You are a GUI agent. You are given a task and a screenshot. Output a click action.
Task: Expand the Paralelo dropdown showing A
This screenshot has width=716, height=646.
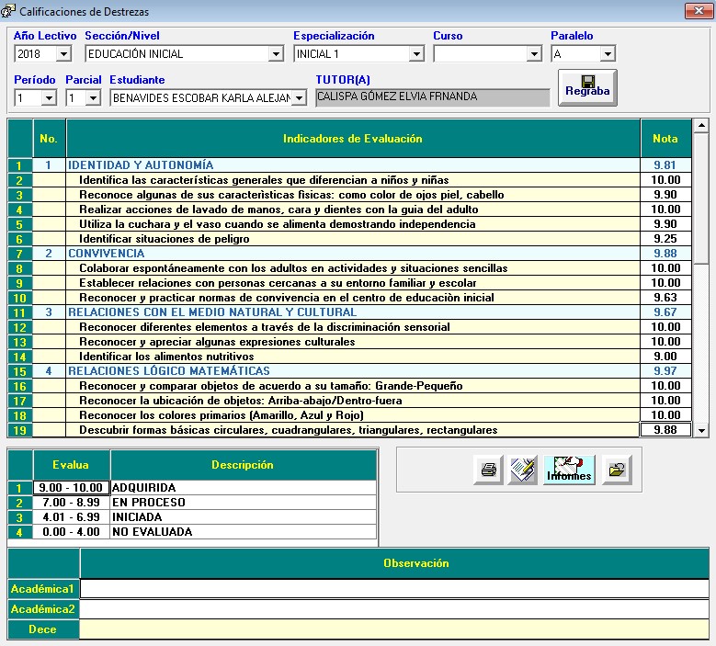(608, 54)
